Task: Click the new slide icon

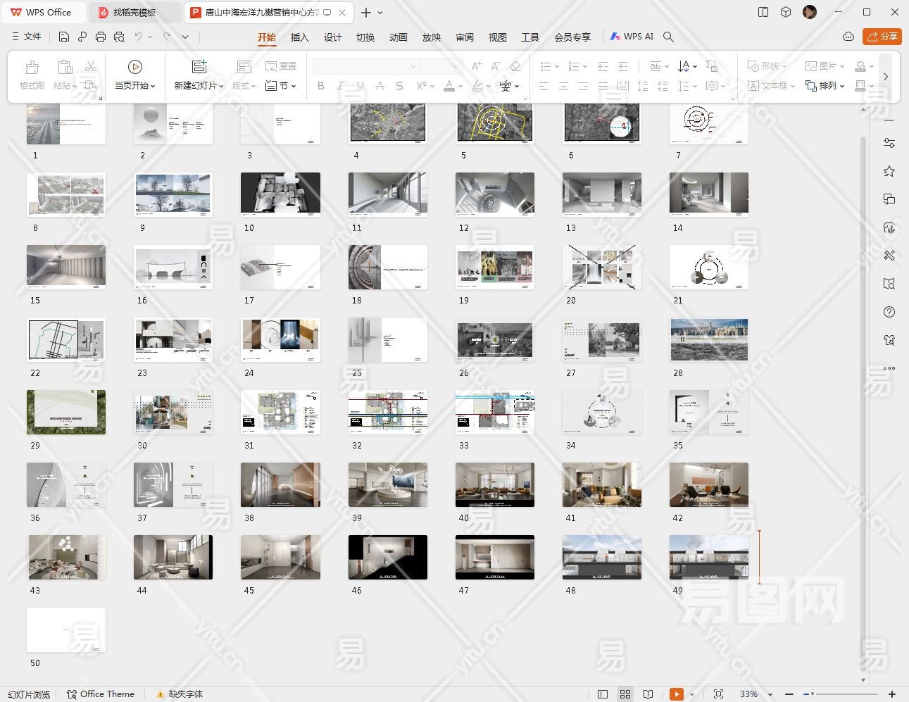Action: [199, 67]
